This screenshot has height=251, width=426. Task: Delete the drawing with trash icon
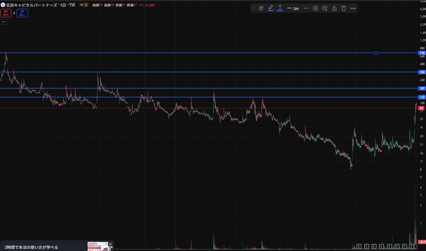344,9
